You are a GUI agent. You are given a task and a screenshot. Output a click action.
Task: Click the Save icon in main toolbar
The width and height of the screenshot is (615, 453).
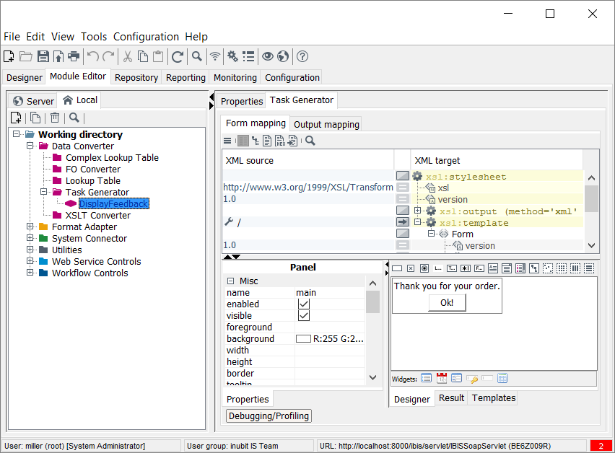(43, 56)
